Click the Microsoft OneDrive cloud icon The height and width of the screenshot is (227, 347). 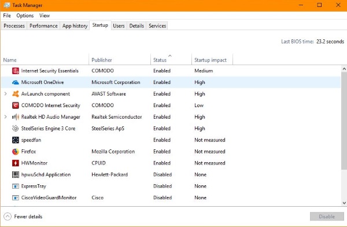tap(15, 82)
